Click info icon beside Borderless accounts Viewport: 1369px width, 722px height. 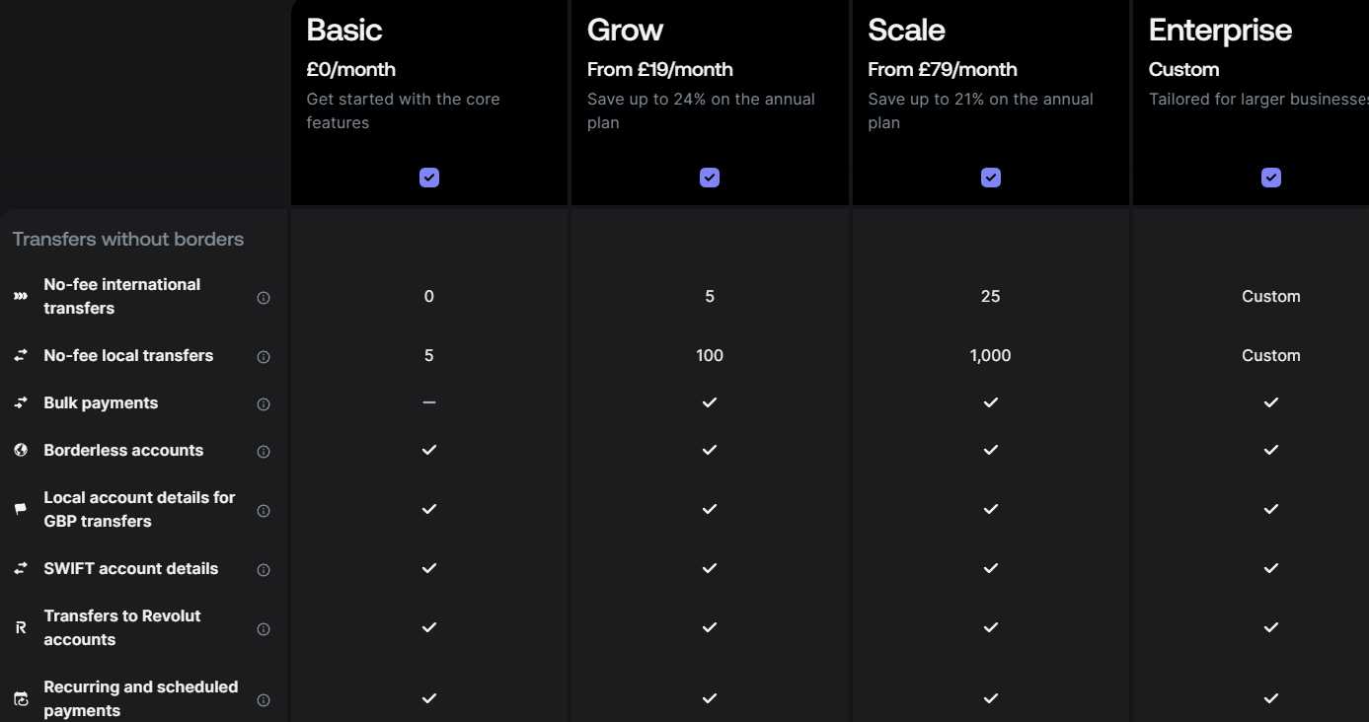click(x=264, y=451)
